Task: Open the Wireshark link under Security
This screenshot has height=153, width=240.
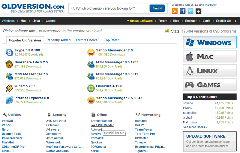Action: [x=53, y=142]
